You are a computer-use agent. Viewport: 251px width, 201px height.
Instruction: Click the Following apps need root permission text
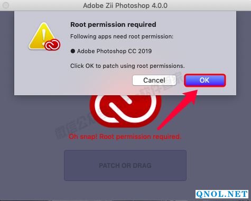point(122,36)
